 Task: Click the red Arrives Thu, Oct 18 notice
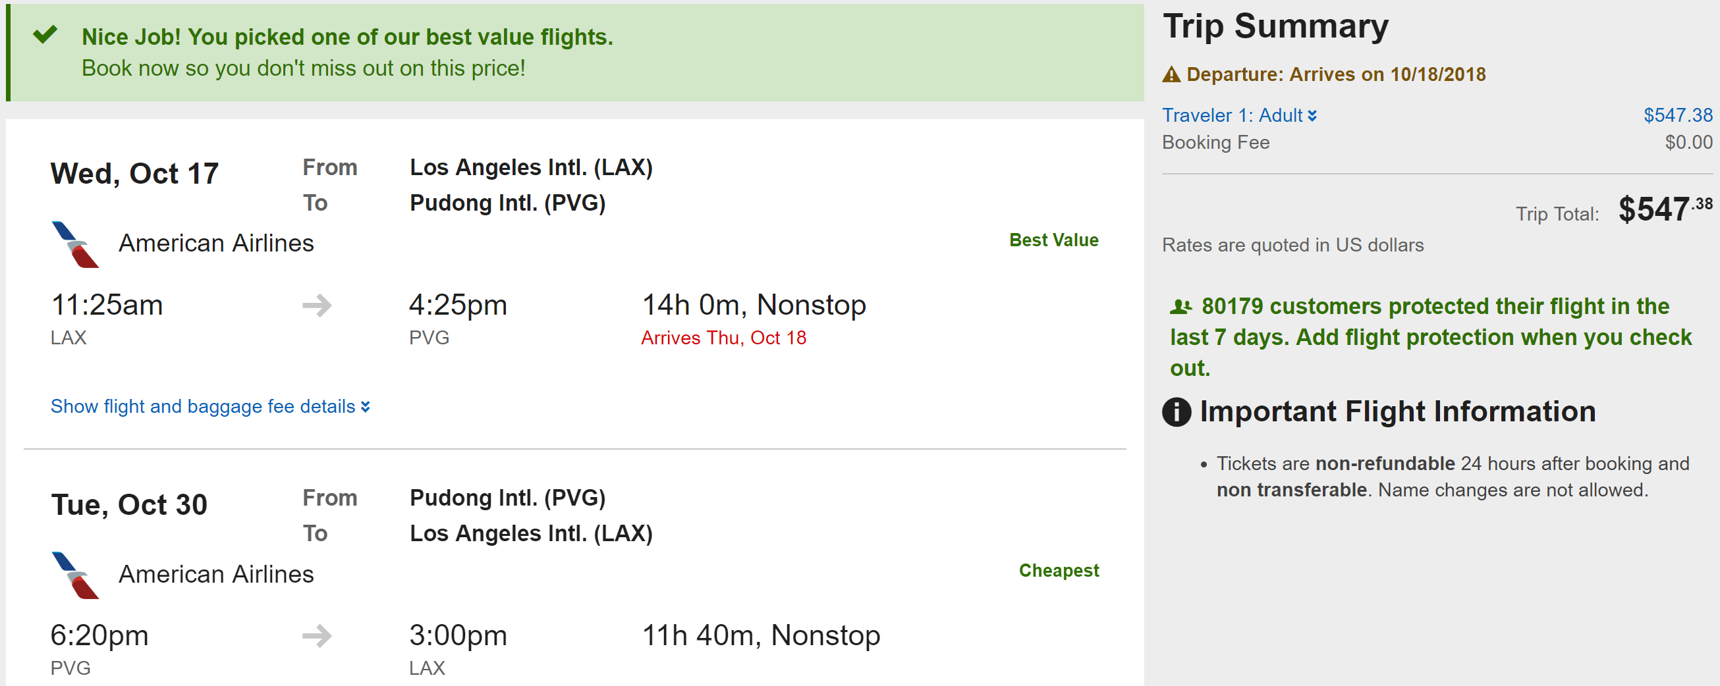(723, 338)
